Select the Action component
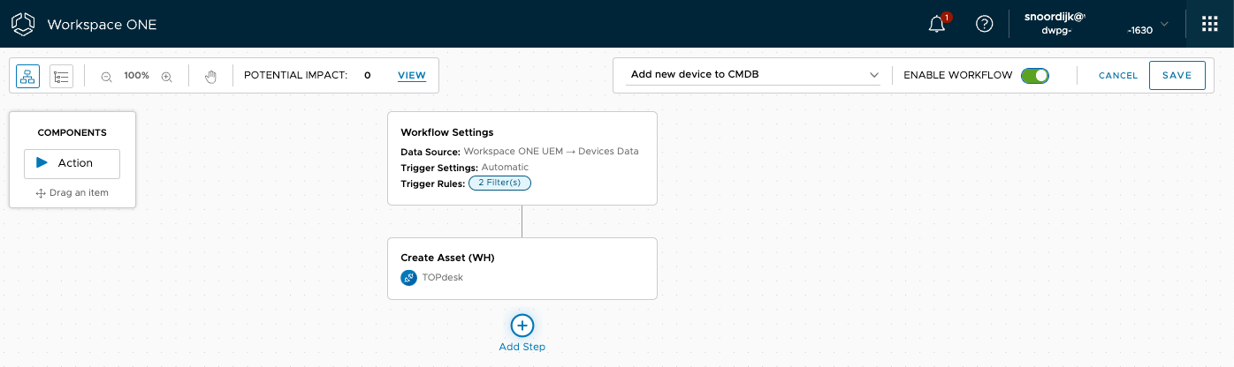The width and height of the screenshot is (1234, 367). coord(72,163)
